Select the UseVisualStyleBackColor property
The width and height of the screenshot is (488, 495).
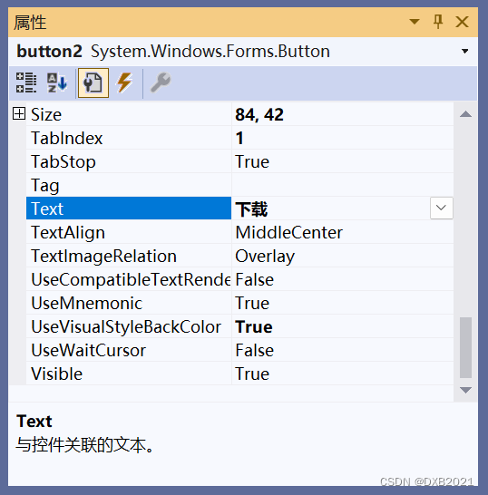coord(129,326)
